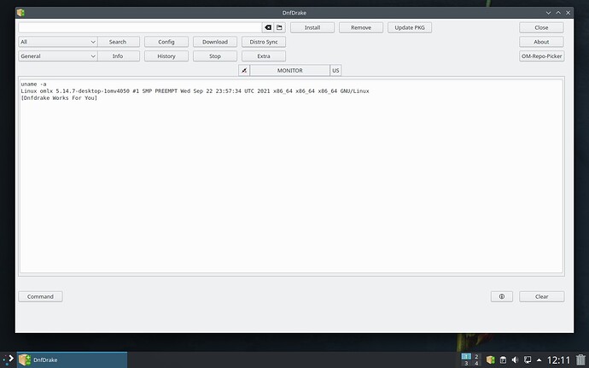Click the Stop button

point(215,56)
